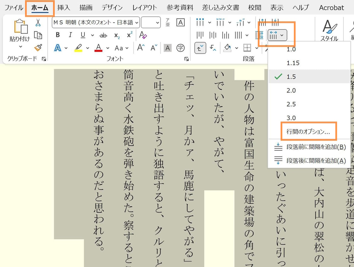Open the クリップボード dialog launcher
Viewport: 354px width, 267px height.
click(44, 59)
